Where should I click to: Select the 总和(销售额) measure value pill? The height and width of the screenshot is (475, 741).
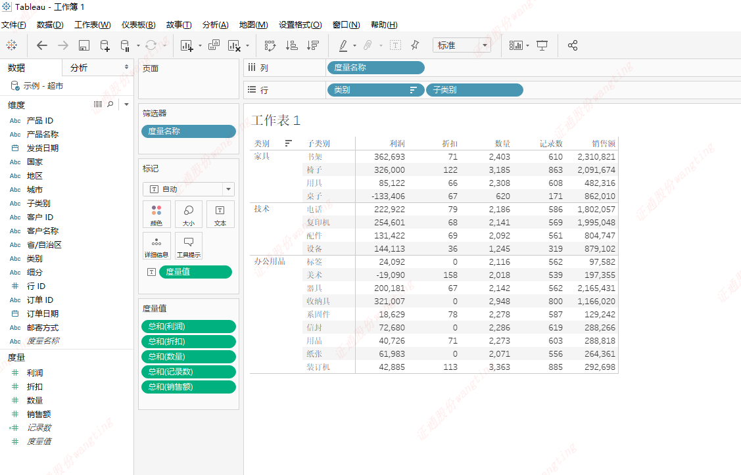[x=189, y=387]
